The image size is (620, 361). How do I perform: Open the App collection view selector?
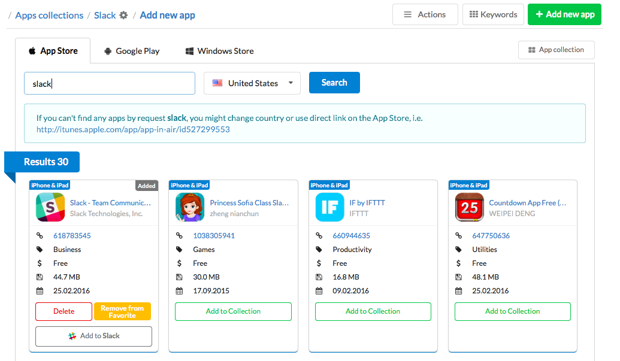coord(555,50)
